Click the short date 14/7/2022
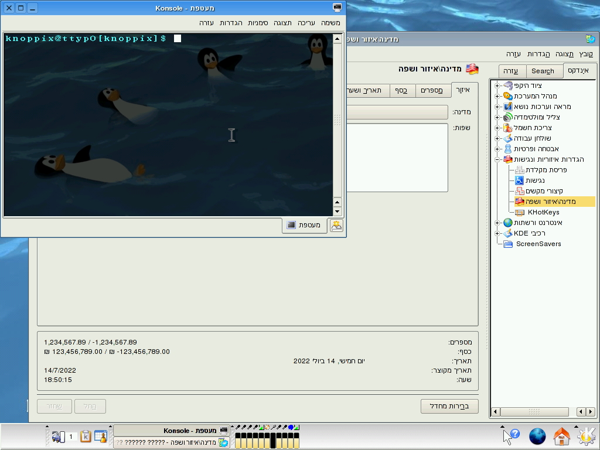The image size is (600, 450). [60, 370]
